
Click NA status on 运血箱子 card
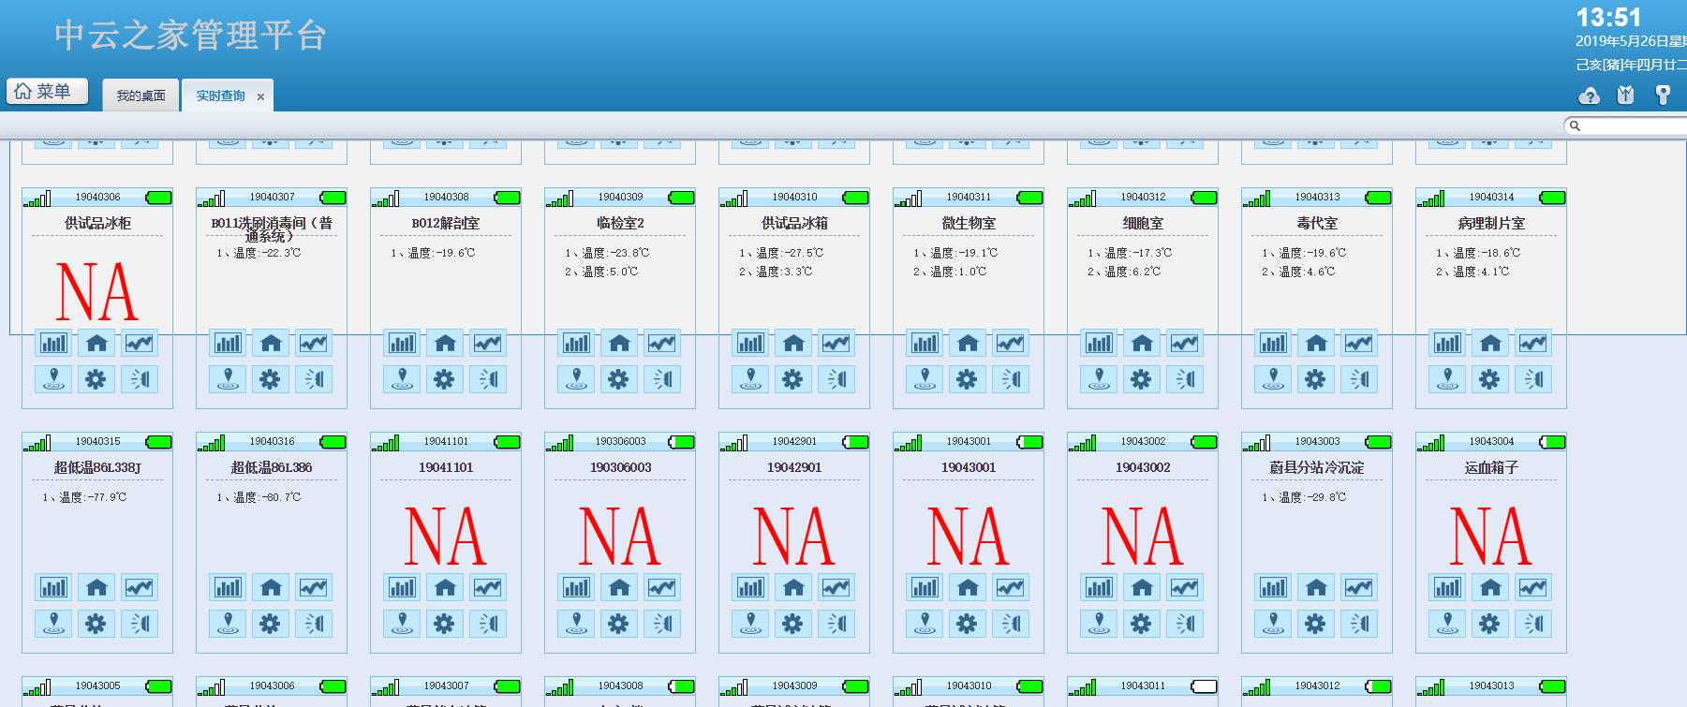[x=1491, y=537]
